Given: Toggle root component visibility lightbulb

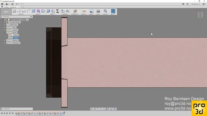Looking at the screenshot, I should pyautogui.click(x=6, y=20).
